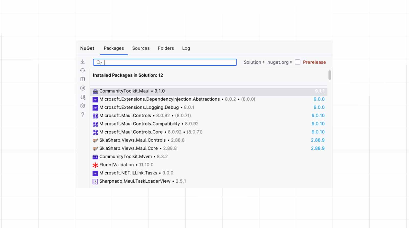Click update version 9.1.1 for CommunityToolkit.Maui
Viewport: 409px width, 228px height.
[320, 91]
